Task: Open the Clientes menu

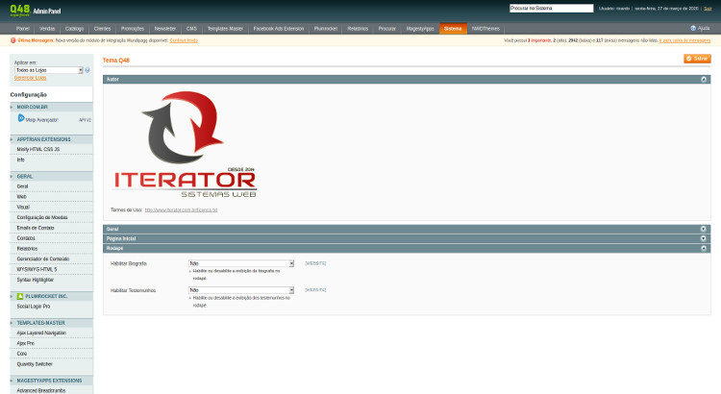Action: tap(102, 29)
